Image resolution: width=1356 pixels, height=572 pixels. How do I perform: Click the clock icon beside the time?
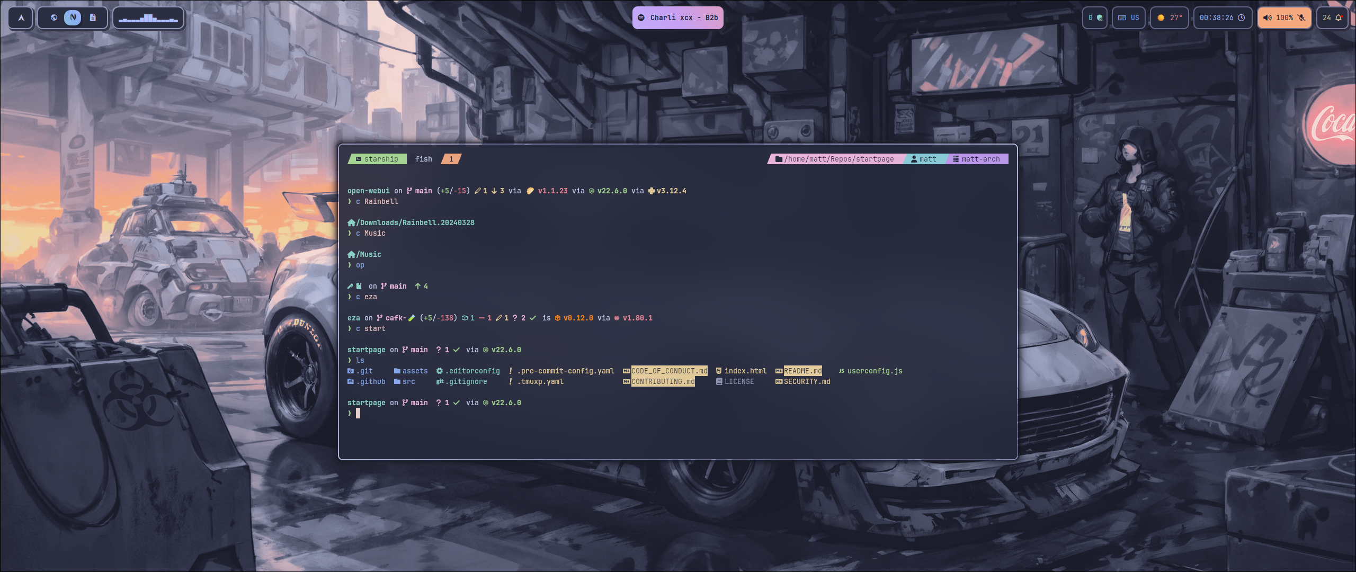1242,17
